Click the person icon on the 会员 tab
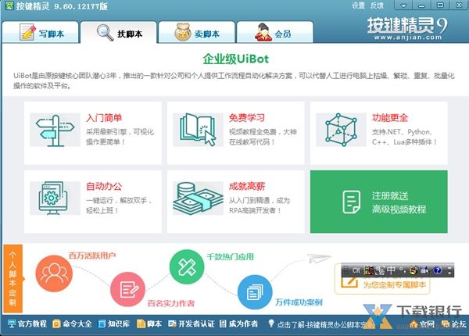The height and width of the screenshot is (336, 469). (x=263, y=32)
